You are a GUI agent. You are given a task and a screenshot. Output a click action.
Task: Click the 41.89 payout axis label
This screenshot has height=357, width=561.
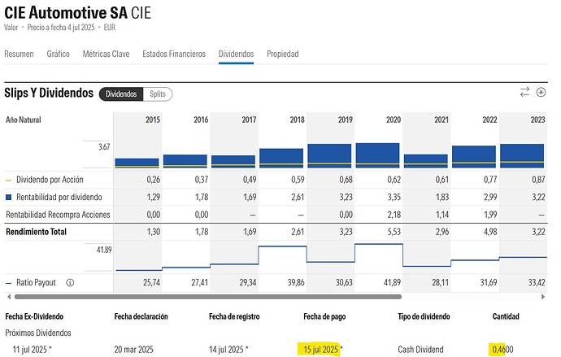pyautogui.click(x=104, y=250)
